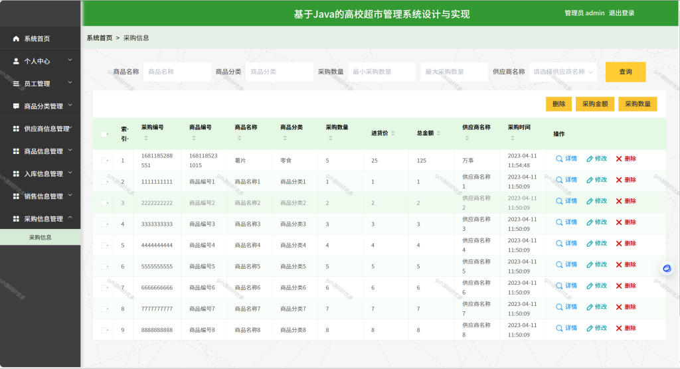Sort by 总金额 using its sort arrows
This screenshot has height=369, width=680.
pos(438,133)
